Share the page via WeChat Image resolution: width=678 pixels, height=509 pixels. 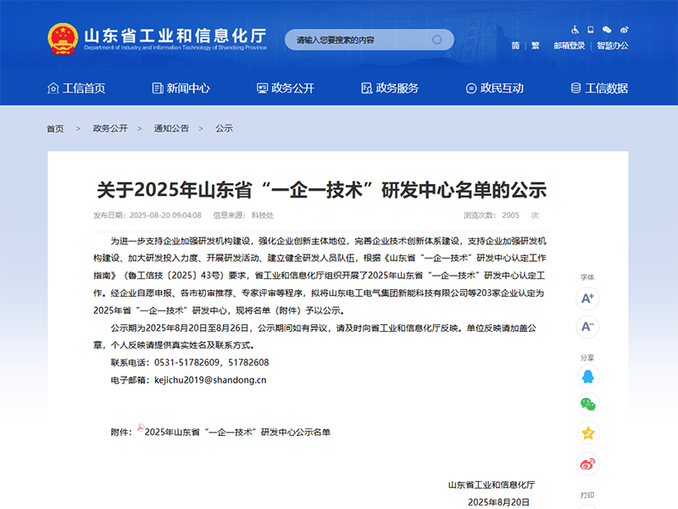click(x=587, y=405)
